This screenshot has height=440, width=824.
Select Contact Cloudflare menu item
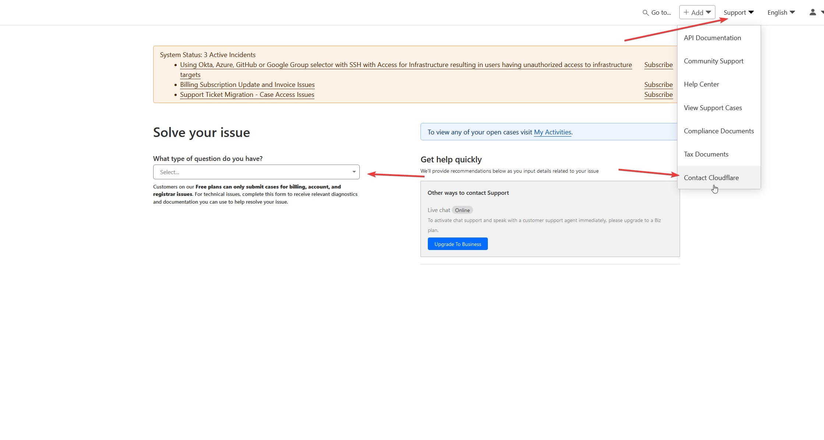[x=711, y=178]
